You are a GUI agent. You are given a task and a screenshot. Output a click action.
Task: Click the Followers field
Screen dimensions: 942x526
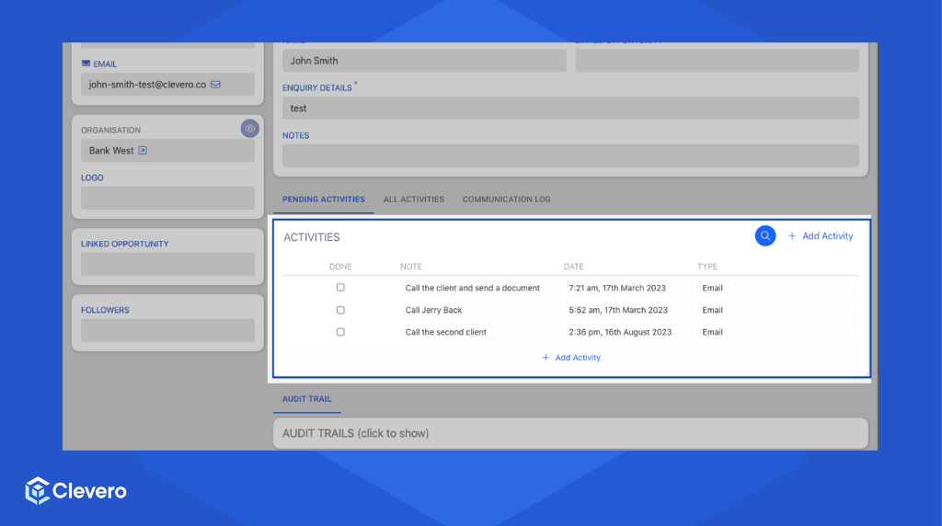click(x=167, y=330)
